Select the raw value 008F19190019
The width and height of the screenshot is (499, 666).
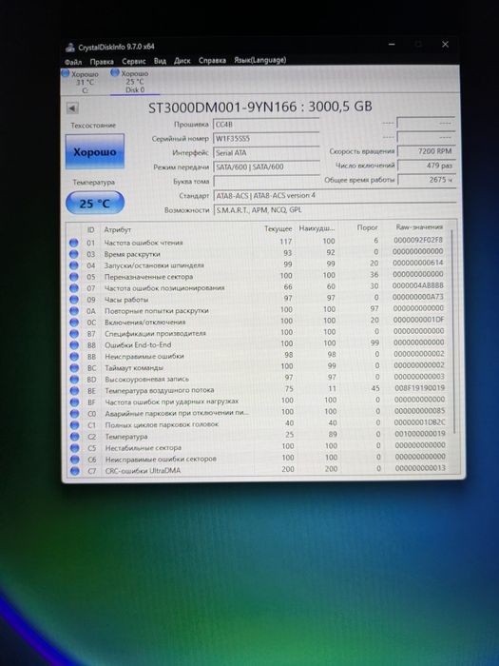point(419,388)
